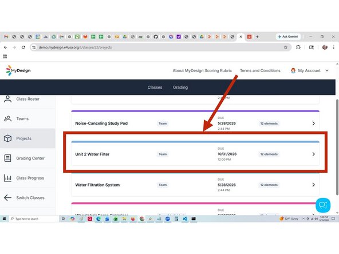
Task: View site information icon in address bar
Action: [34, 47]
